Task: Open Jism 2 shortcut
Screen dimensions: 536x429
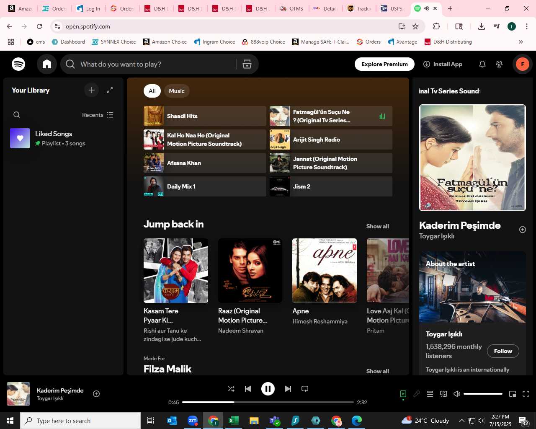Action: click(x=331, y=186)
